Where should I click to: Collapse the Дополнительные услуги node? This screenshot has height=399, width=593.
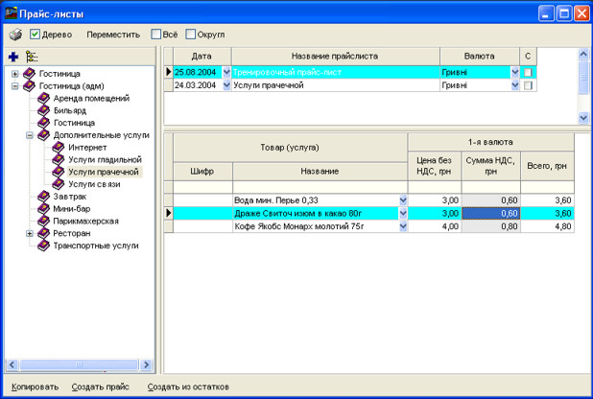click(x=30, y=135)
